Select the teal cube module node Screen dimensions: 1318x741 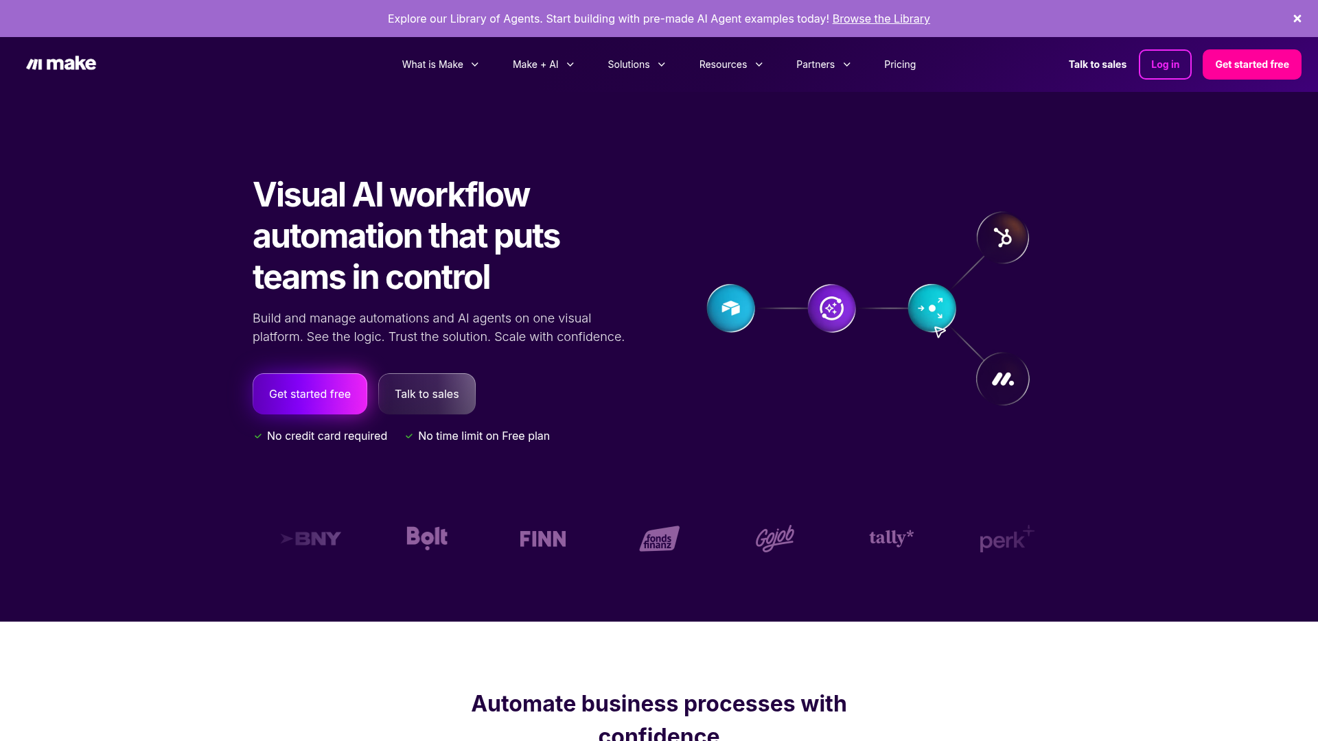(730, 308)
